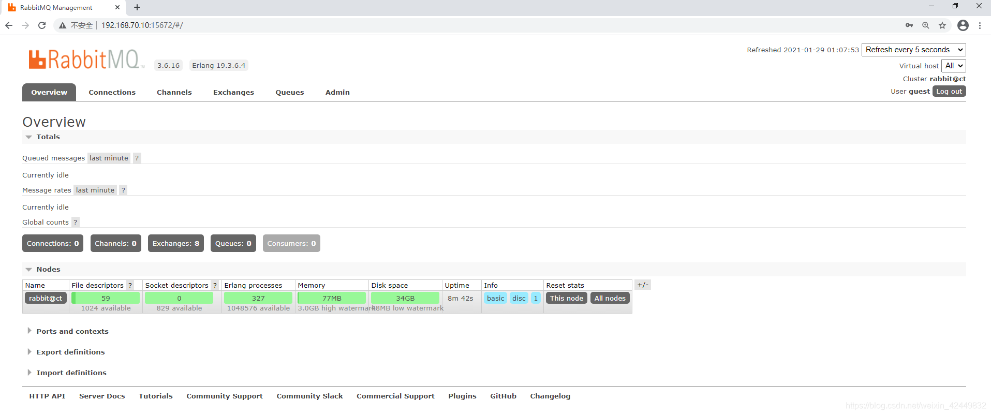Image resolution: width=991 pixels, height=415 pixels.
Task: Click help icon for File descriptors column
Action: pos(130,286)
